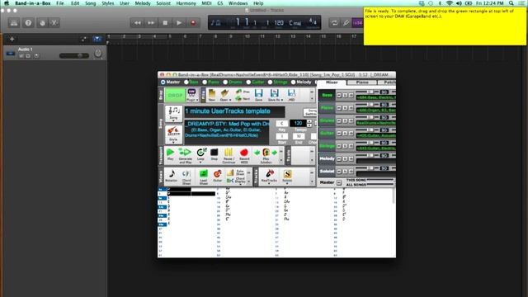Click GarageBand scissors editor icon

pyautogui.click(x=54, y=23)
